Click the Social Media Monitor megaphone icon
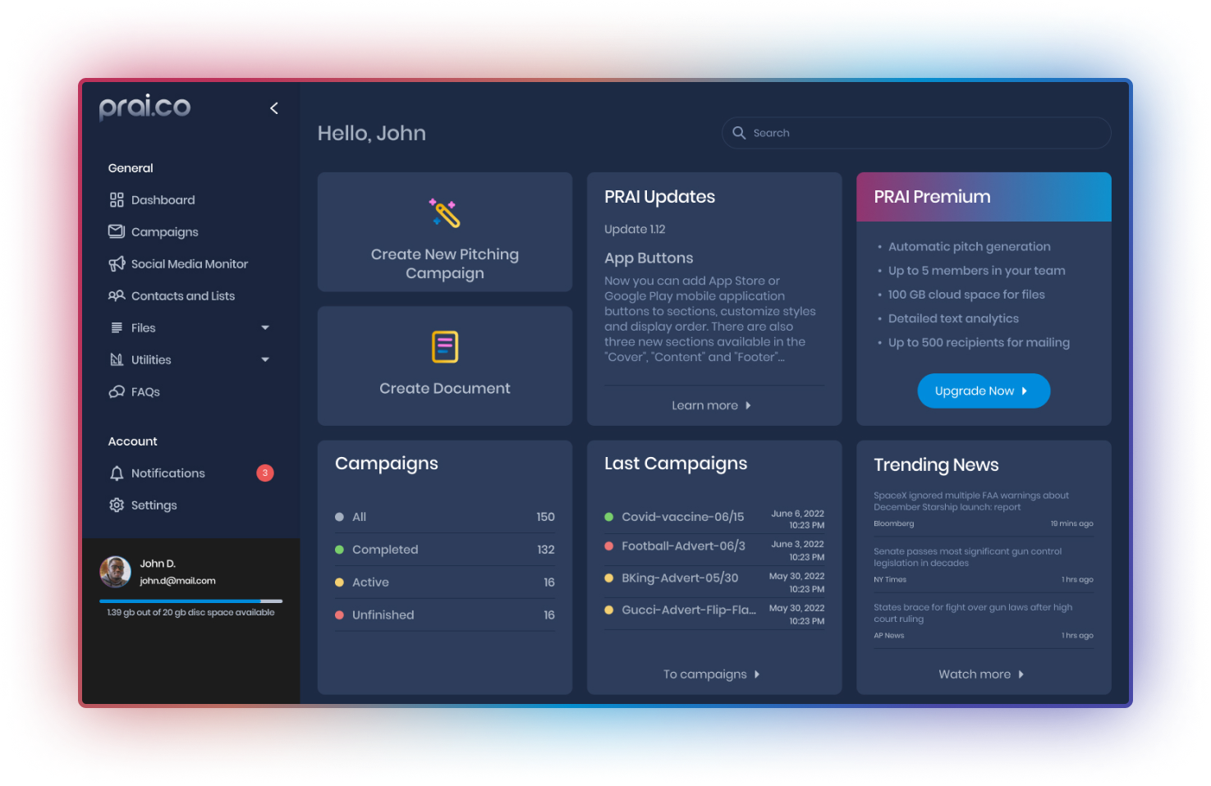This screenshot has width=1211, height=786. click(117, 263)
